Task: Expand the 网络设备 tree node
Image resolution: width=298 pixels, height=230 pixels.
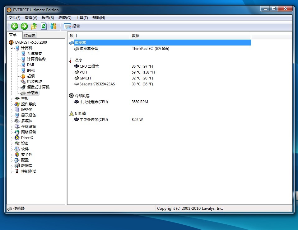Action: click(12, 132)
